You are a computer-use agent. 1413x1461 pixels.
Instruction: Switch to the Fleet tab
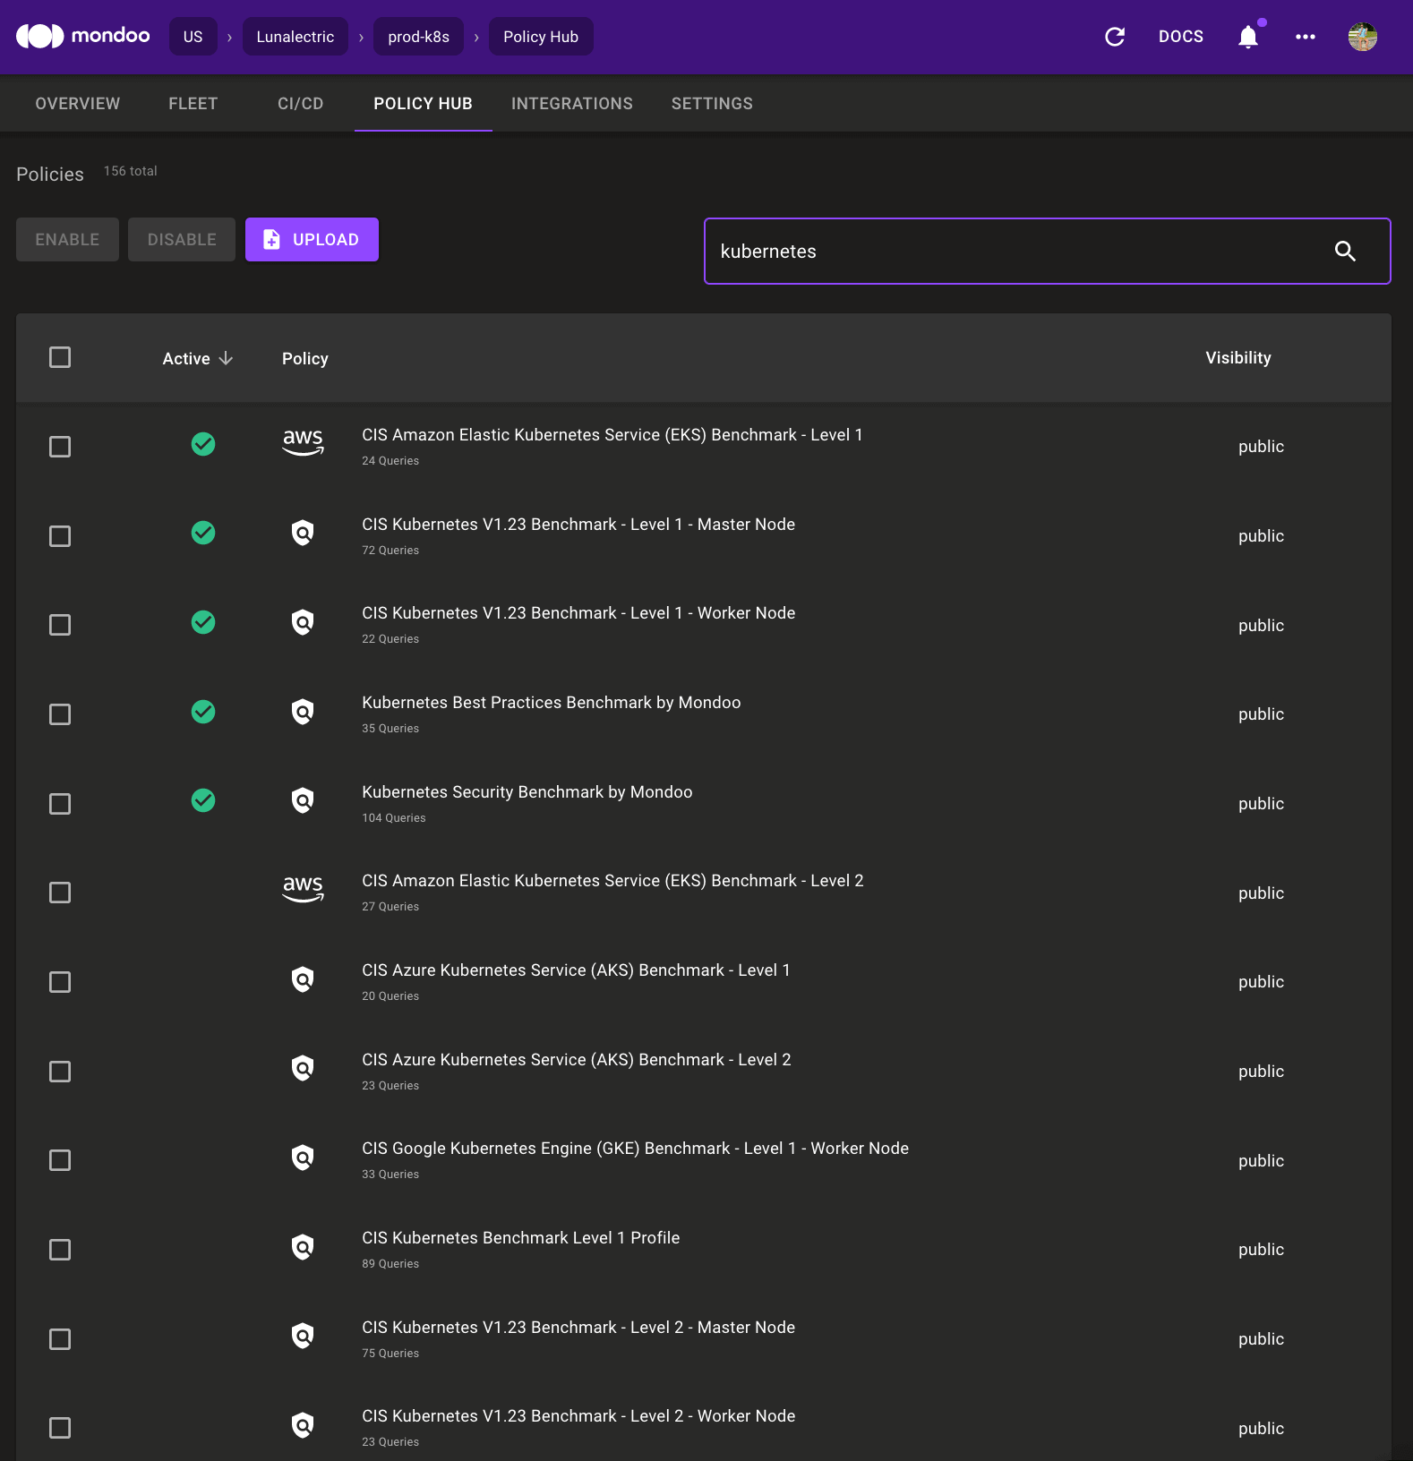click(193, 104)
